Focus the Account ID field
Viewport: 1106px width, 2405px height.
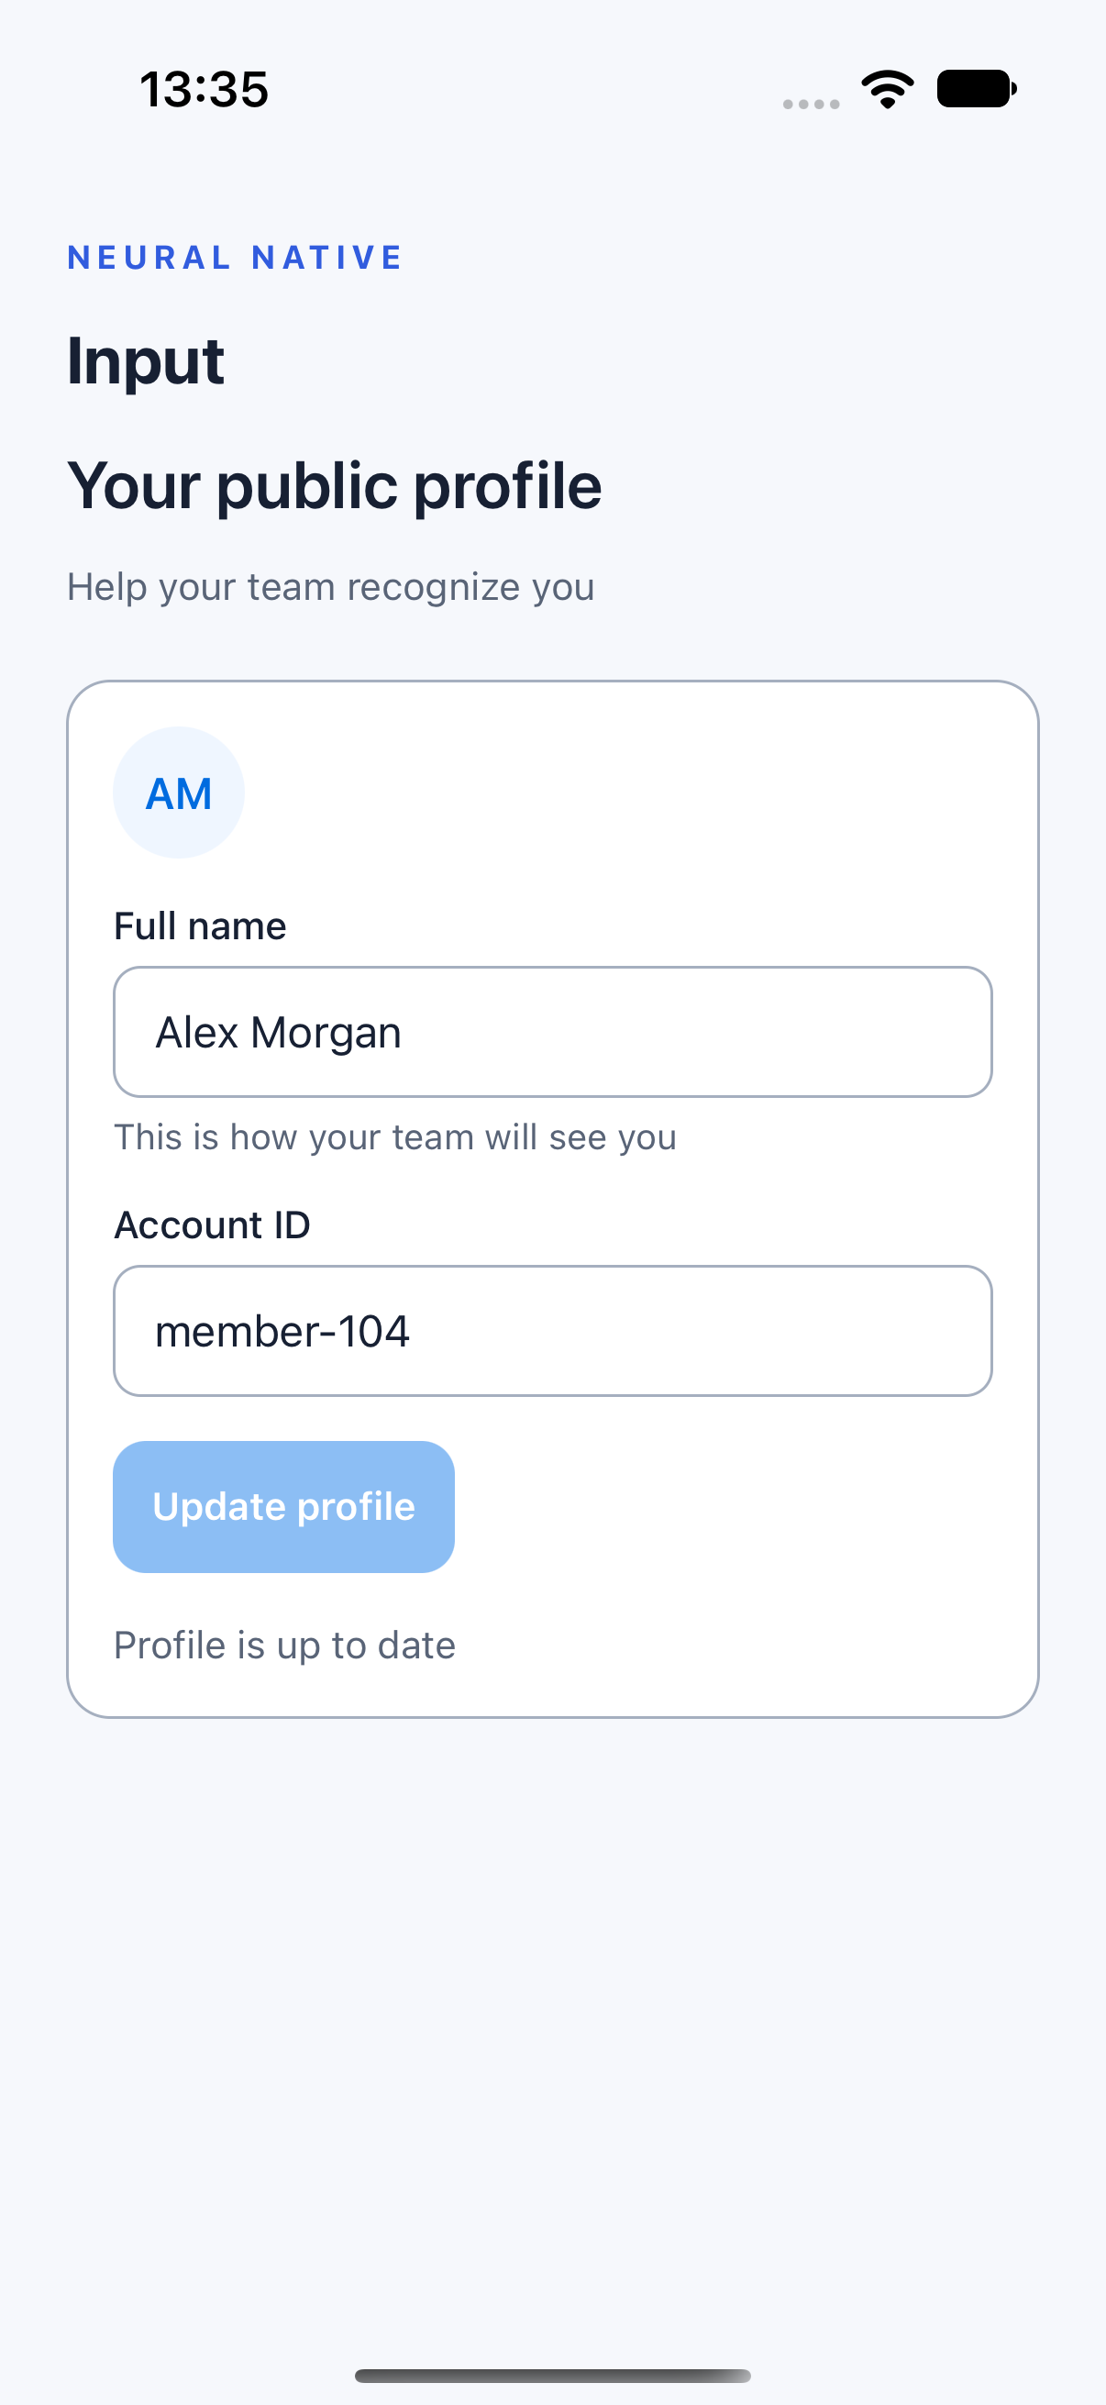[x=552, y=1331]
